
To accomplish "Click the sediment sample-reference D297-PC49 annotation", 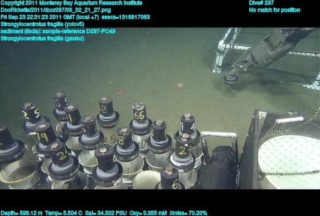I will pos(58,32).
